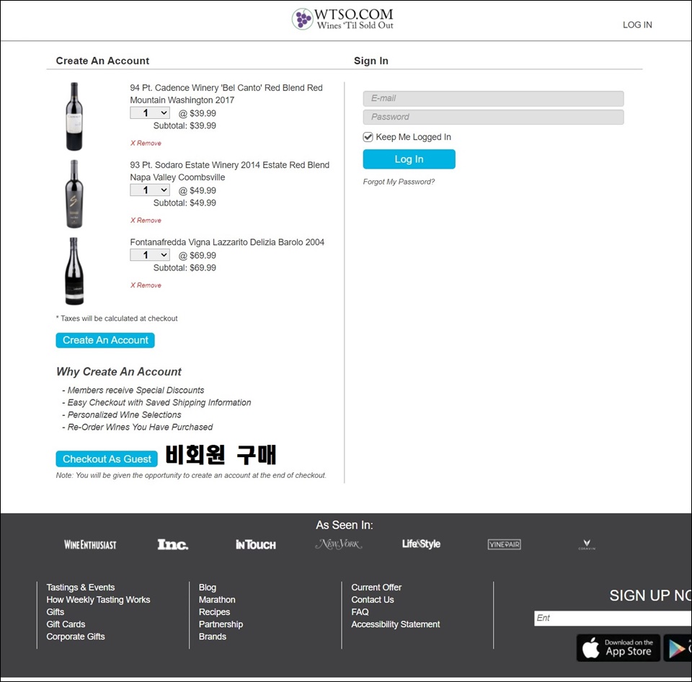Screen dimensions: 692x682
Task: Open quantity dropdown for Sodaro Estate Red Blend
Action: click(x=150, y=190)
